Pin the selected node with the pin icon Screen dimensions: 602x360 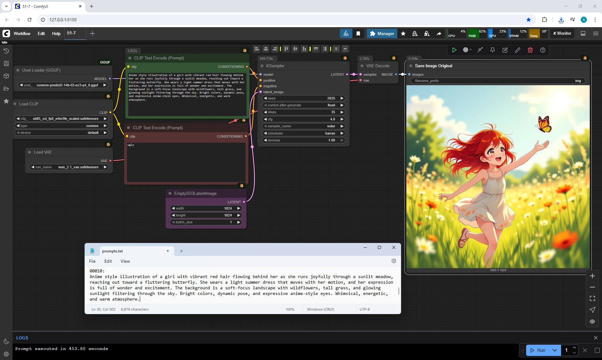pos(493,50)
